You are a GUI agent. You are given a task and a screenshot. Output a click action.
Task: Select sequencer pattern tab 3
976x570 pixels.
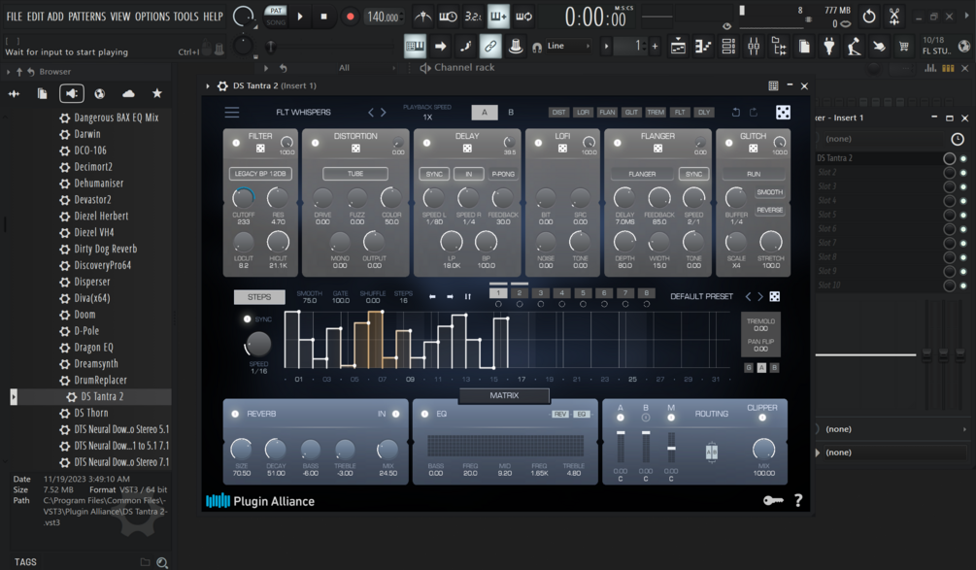540,293
